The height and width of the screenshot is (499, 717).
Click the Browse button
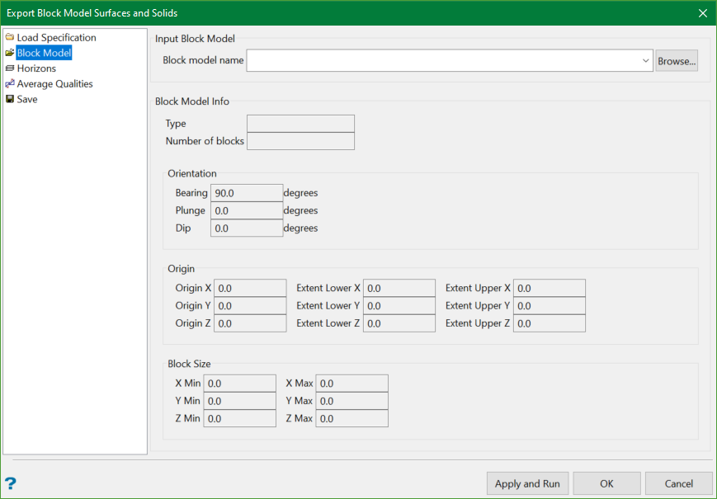[x=677, y=60]
